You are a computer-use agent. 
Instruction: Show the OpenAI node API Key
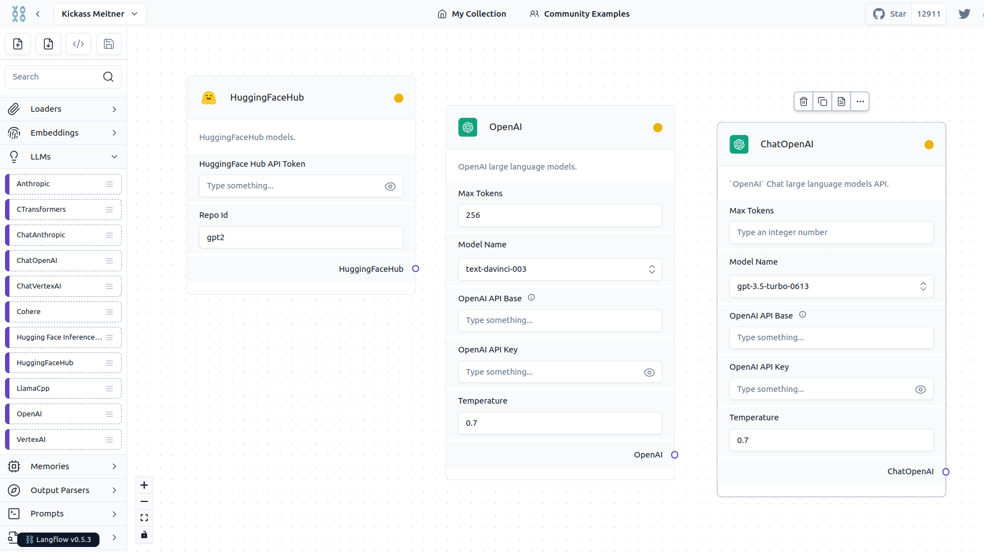tap(649, 372)
